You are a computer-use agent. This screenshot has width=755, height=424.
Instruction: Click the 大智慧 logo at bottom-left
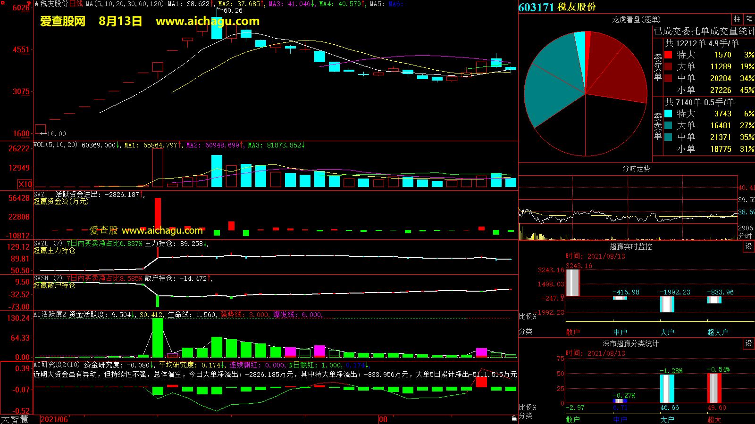pos(15,419)
